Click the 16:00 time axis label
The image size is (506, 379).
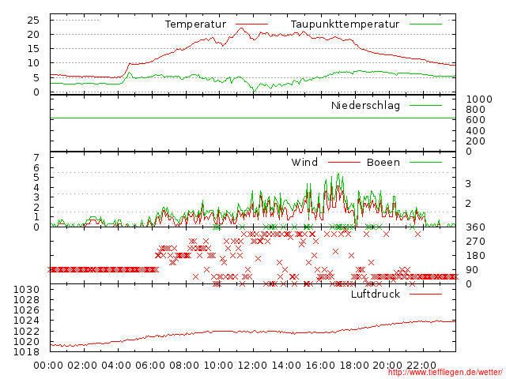[320, 366]
